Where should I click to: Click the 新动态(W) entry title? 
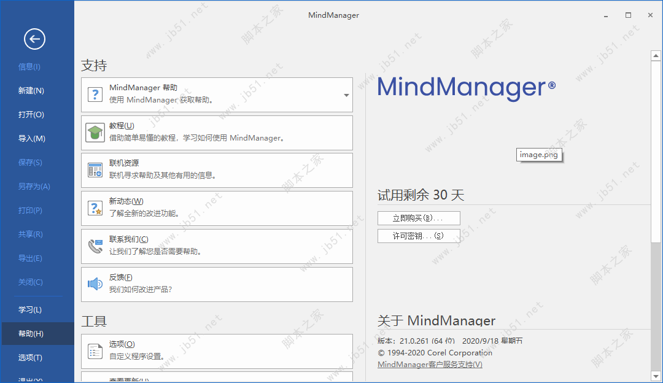point(126,201)
